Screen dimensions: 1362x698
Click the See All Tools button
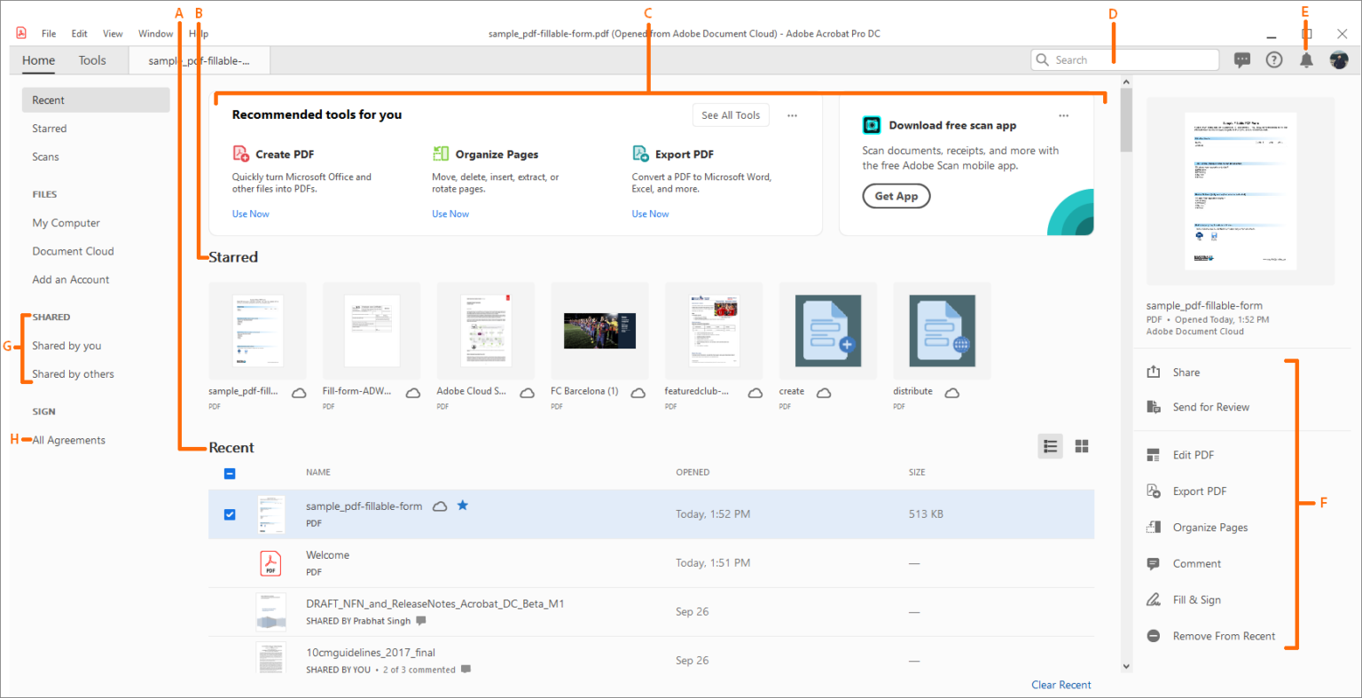click(x=730, y=114)
